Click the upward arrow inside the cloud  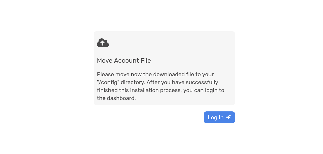(103, 43)
